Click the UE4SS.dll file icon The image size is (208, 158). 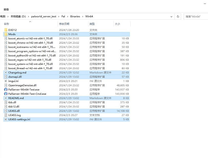click(6, 111)
